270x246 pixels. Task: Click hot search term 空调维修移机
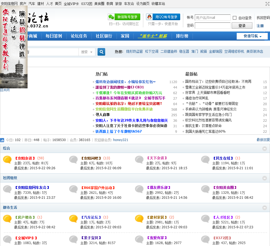point(234,51)
